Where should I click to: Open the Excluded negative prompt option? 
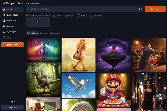coord(95,16)
